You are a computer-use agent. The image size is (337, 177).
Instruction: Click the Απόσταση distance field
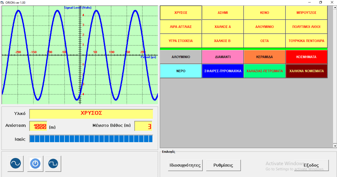(38, 126)
